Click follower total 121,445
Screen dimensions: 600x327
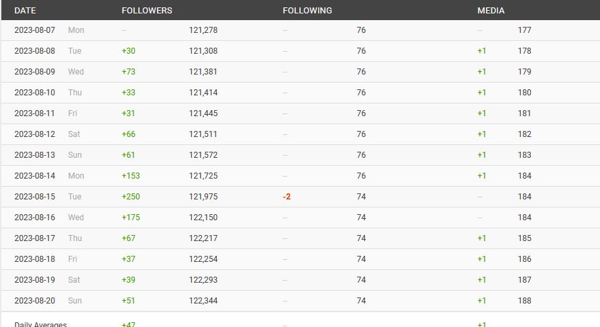pos(203,113)
